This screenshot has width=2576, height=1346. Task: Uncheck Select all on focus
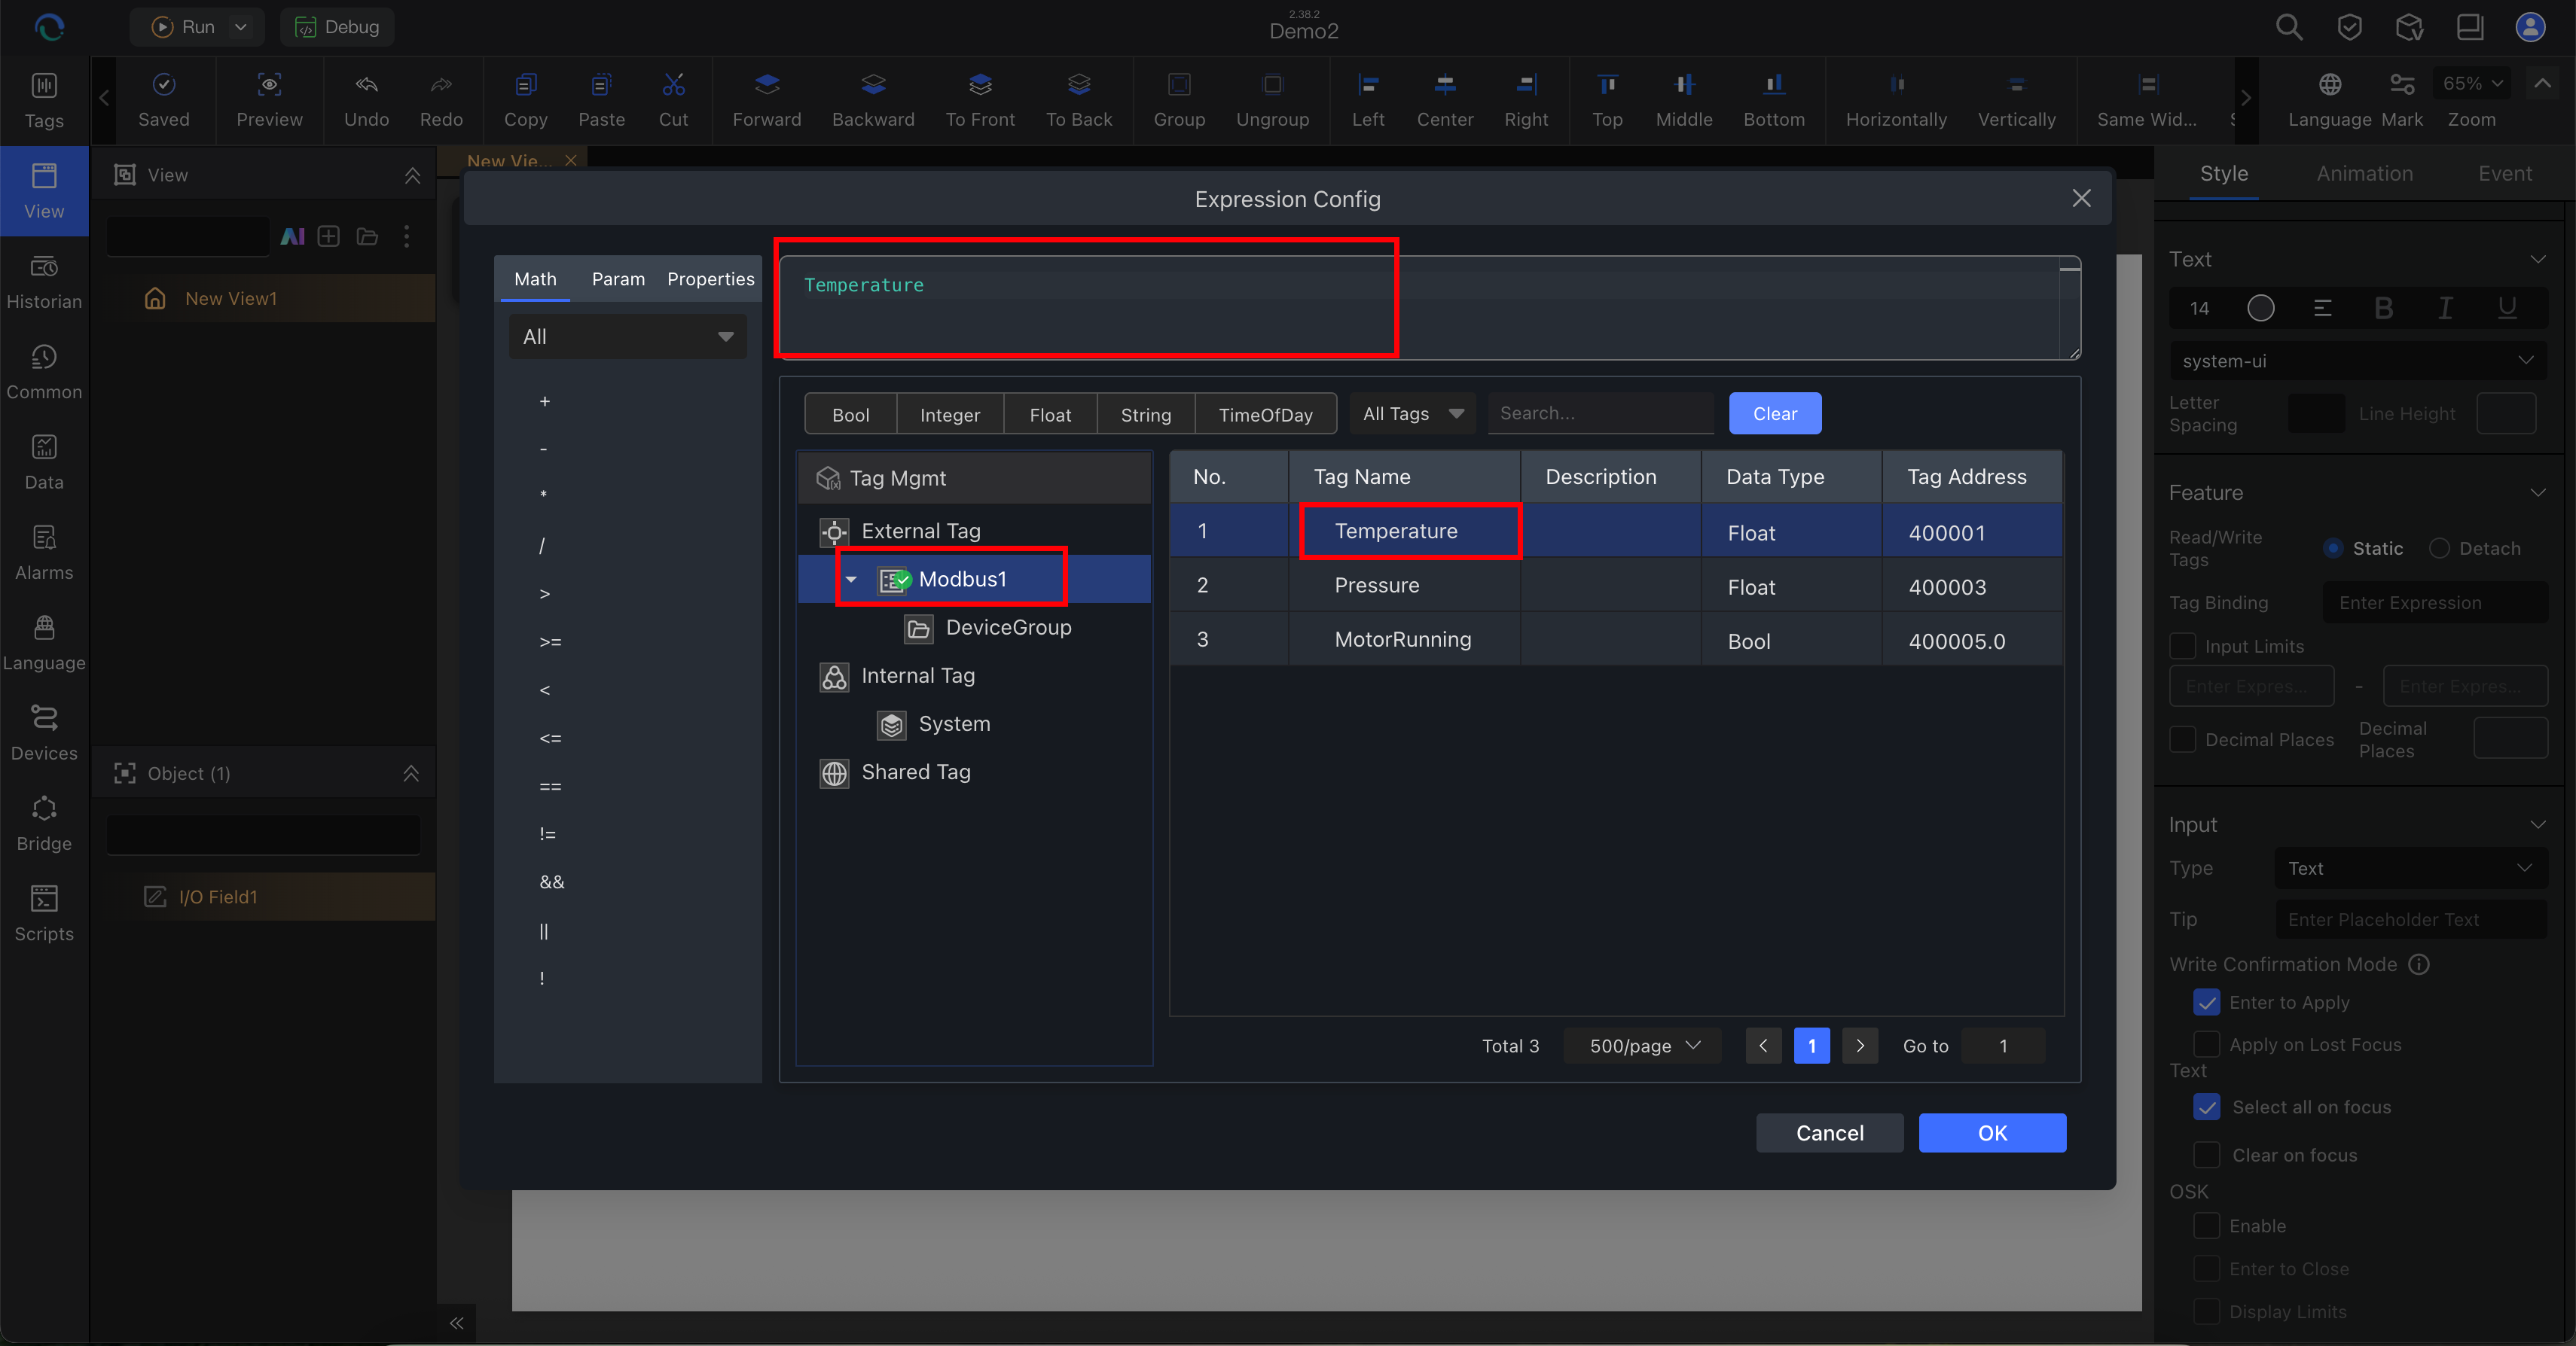[2206, 1107]
